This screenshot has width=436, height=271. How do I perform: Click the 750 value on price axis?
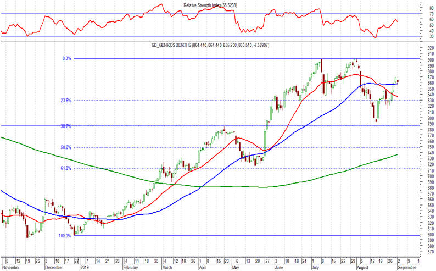(x=431, y=147)
